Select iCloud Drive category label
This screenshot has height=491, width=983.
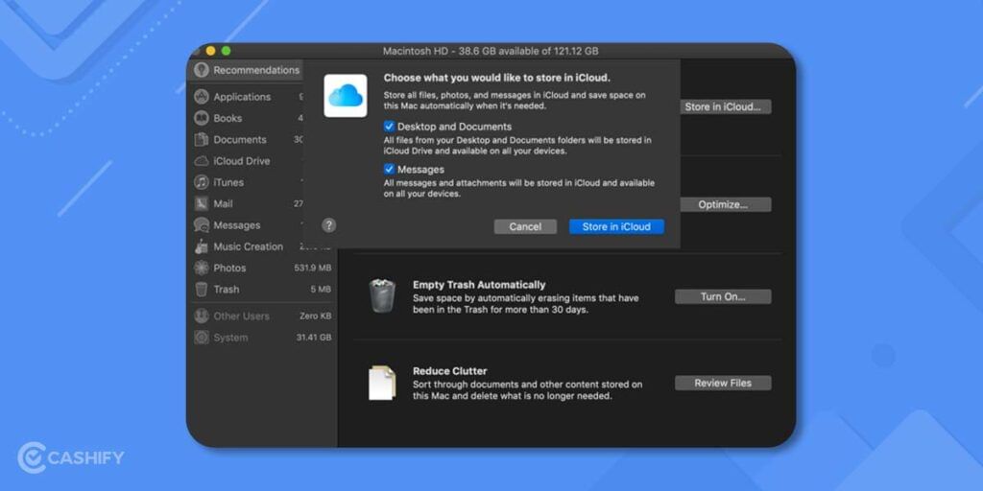point(241,161)
